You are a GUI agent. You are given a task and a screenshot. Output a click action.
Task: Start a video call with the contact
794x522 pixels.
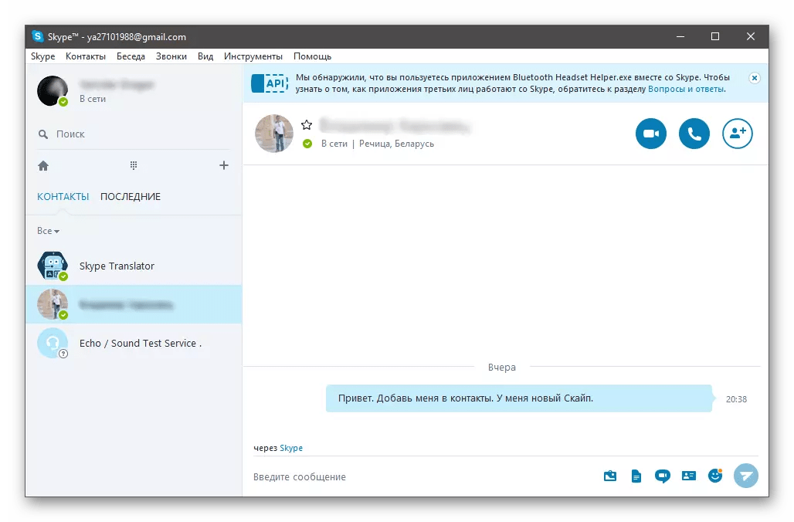point(650,134)
